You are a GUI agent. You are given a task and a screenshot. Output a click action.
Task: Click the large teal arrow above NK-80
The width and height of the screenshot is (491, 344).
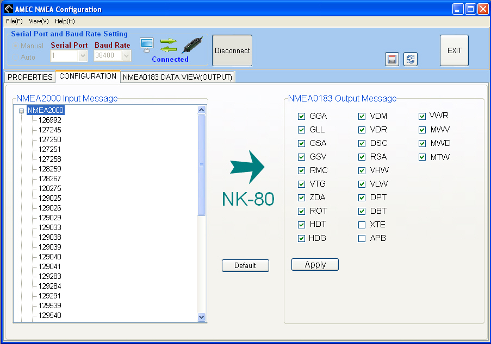click(x=247, y=167)
